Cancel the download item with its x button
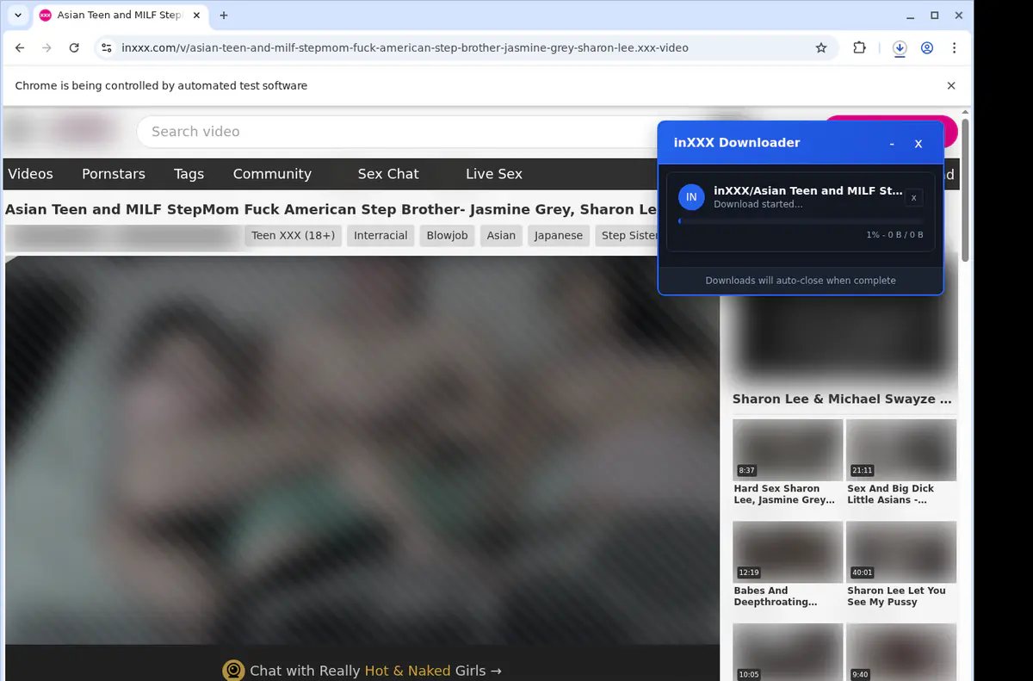 pos(913,198)
